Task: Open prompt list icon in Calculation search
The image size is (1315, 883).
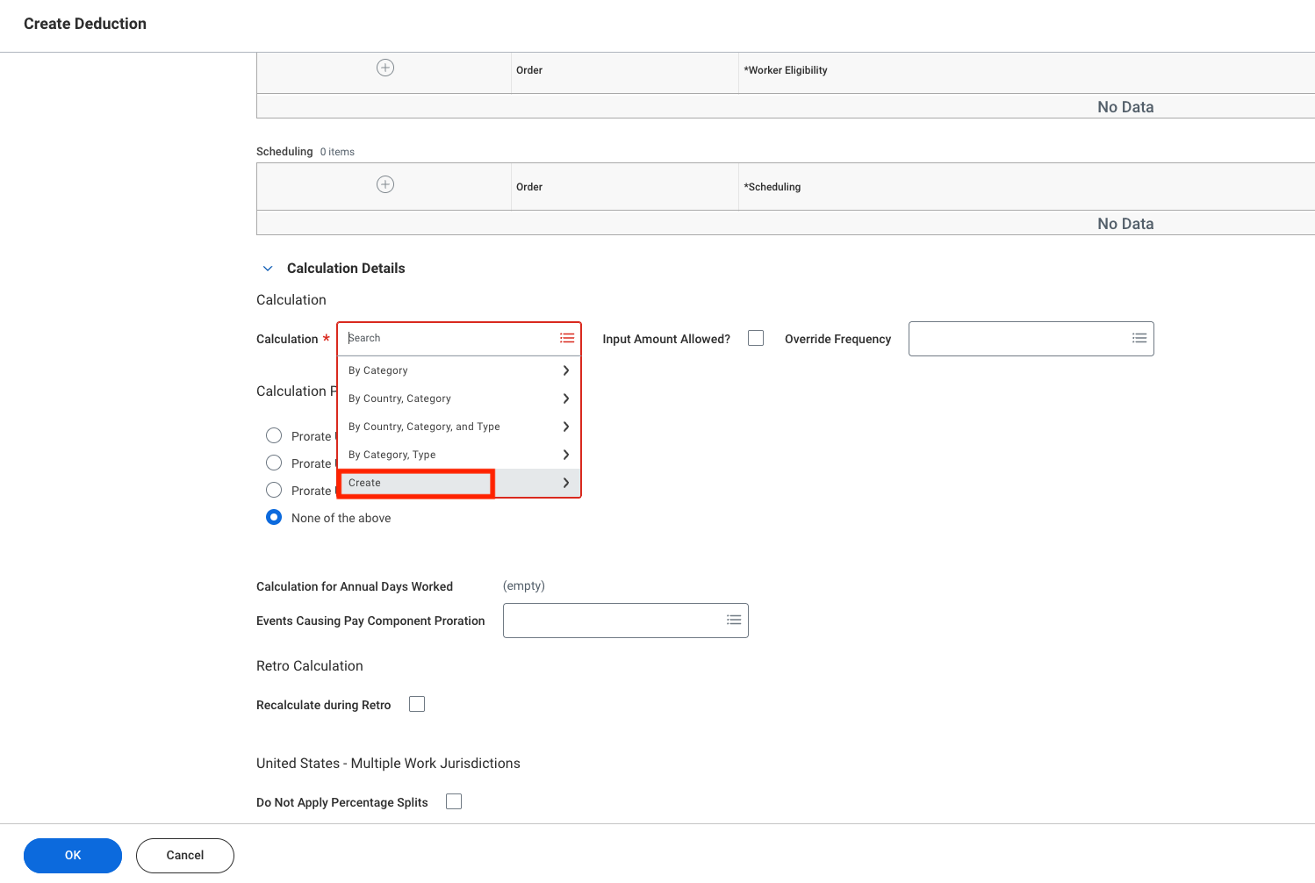Action: coord(567,338)
